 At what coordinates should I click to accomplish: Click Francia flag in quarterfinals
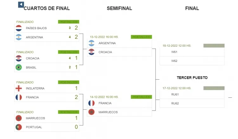point(19,97)
